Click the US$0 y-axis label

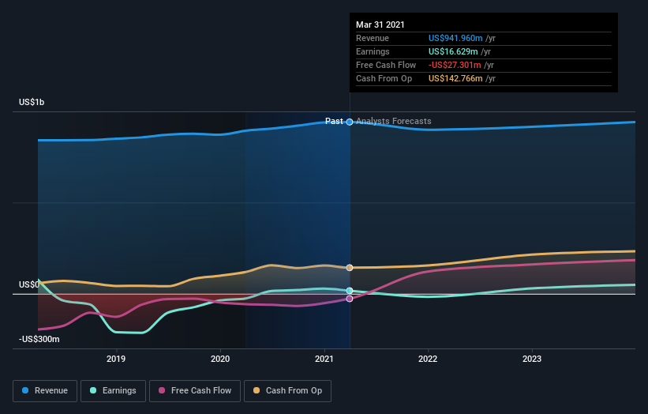pyautogui.click(x=29, y=284)
